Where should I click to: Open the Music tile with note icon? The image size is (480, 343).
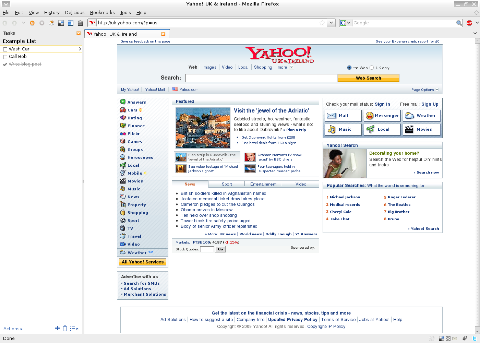tap(343, 129)
